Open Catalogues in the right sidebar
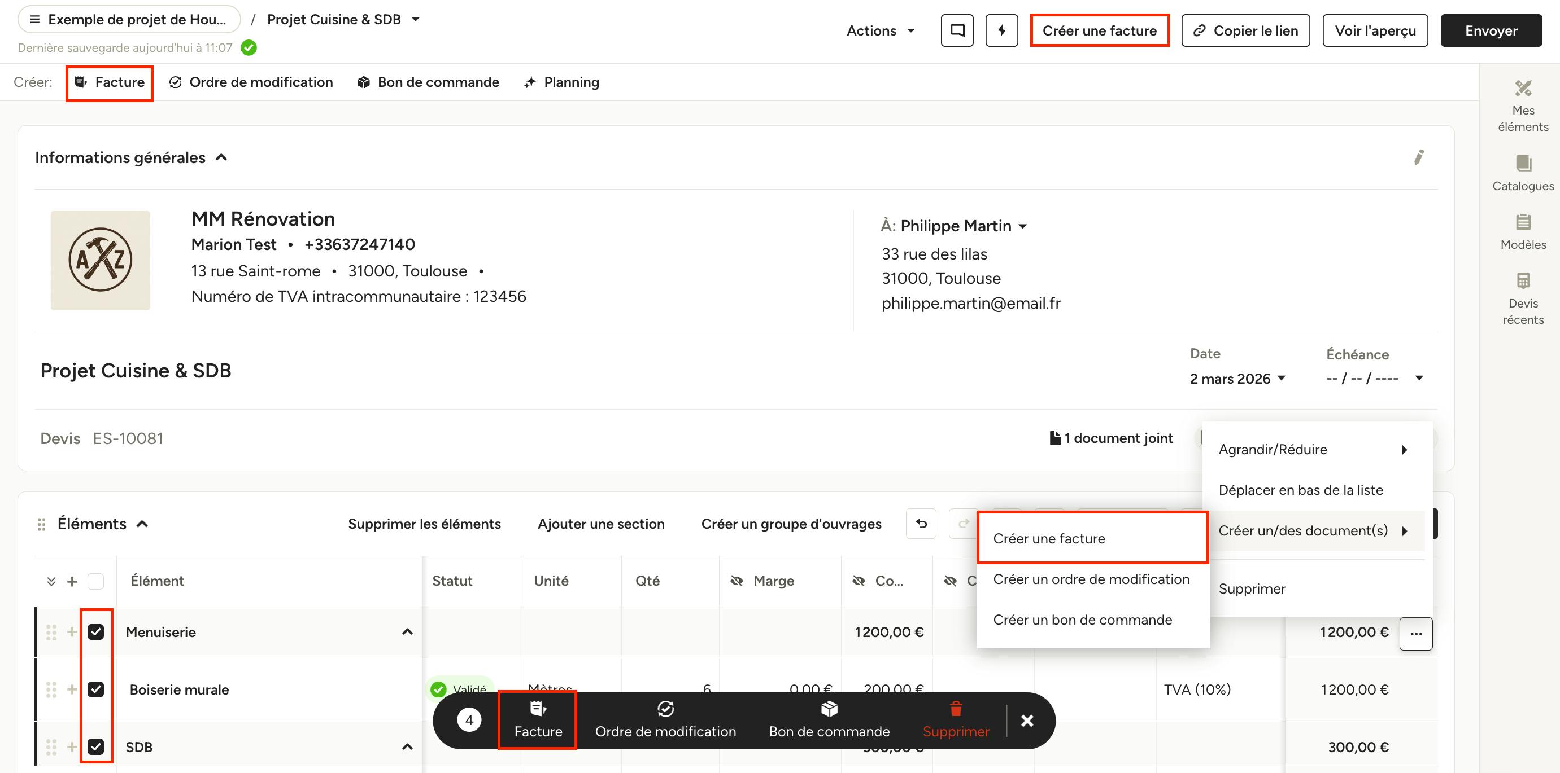 pos(1523,173)
